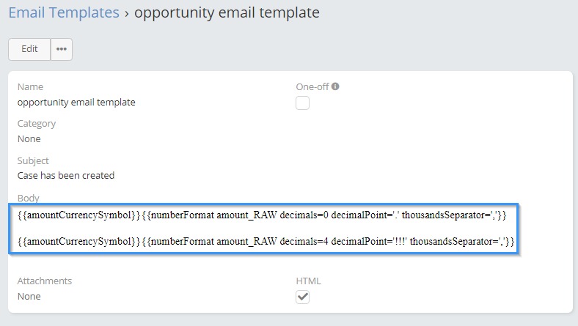The width and height of the screenshot is (578, 326).
Task: Click the 'One-off' field label
Action: [x=312, y=86]
